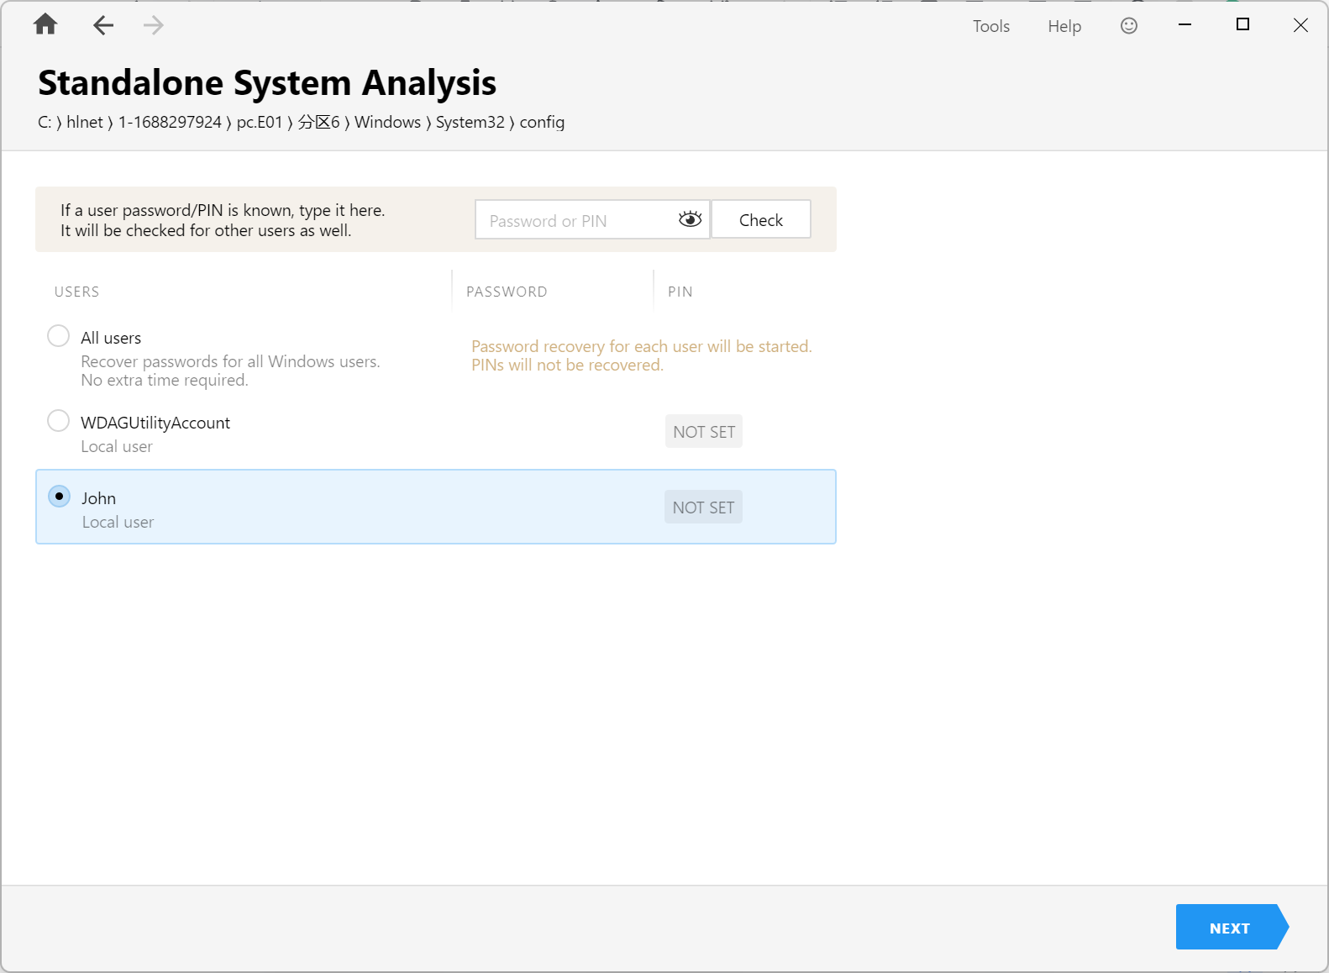
Task: Maximize the window
Action: point(1242,25)
